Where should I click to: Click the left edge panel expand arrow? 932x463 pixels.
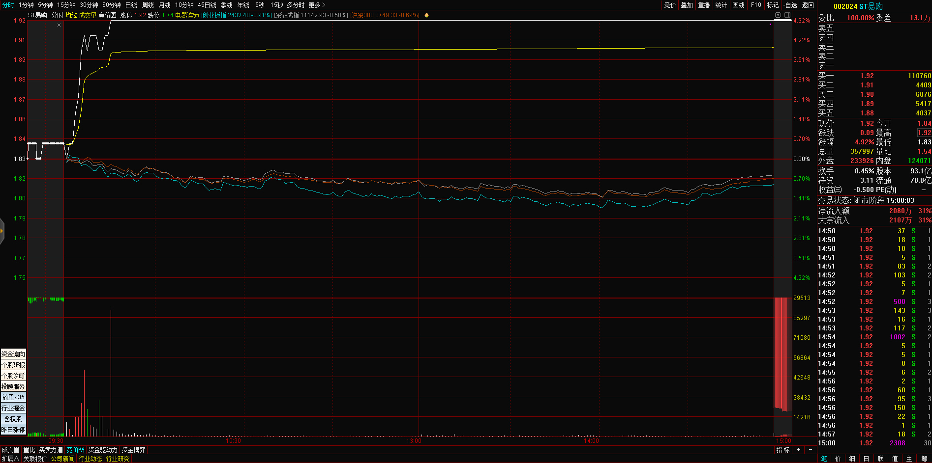point(2,231)
